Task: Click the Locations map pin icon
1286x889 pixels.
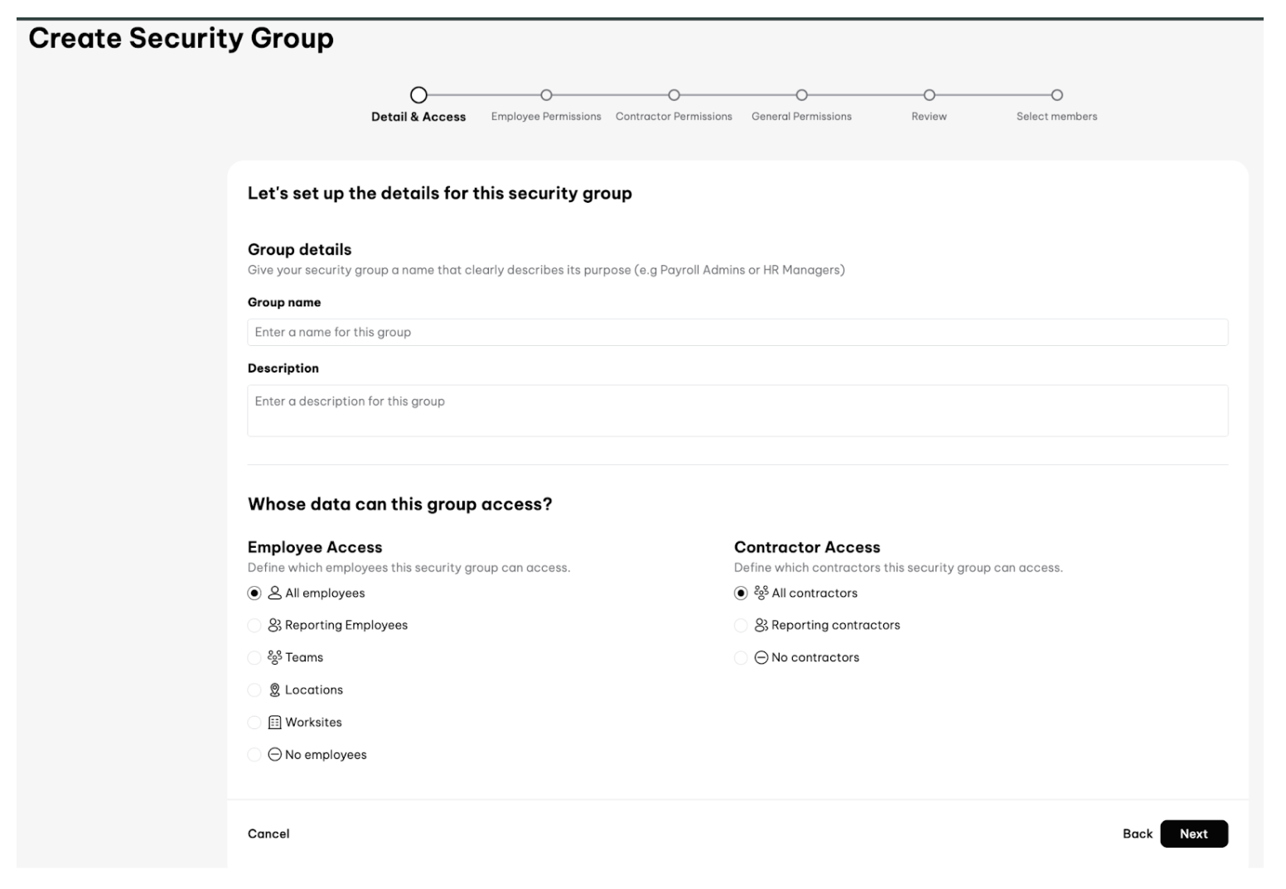Action: 274,690
